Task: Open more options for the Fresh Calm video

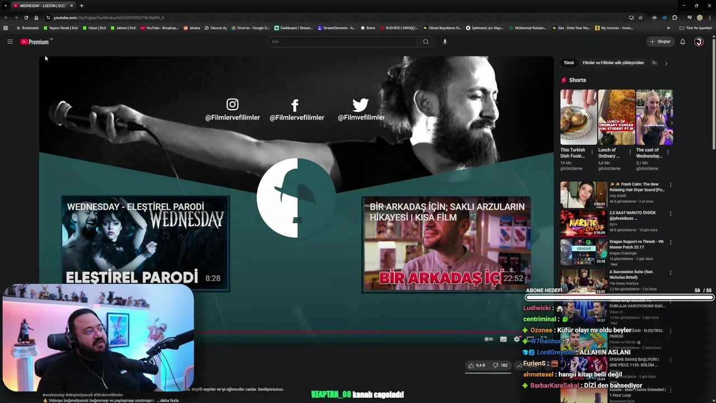Action: pyautogui.click(x=670, y=185)
